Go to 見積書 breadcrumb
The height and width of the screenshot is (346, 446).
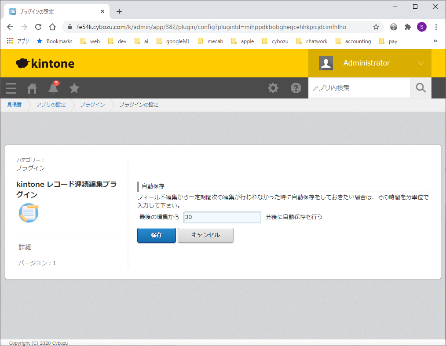pos(14,105)
